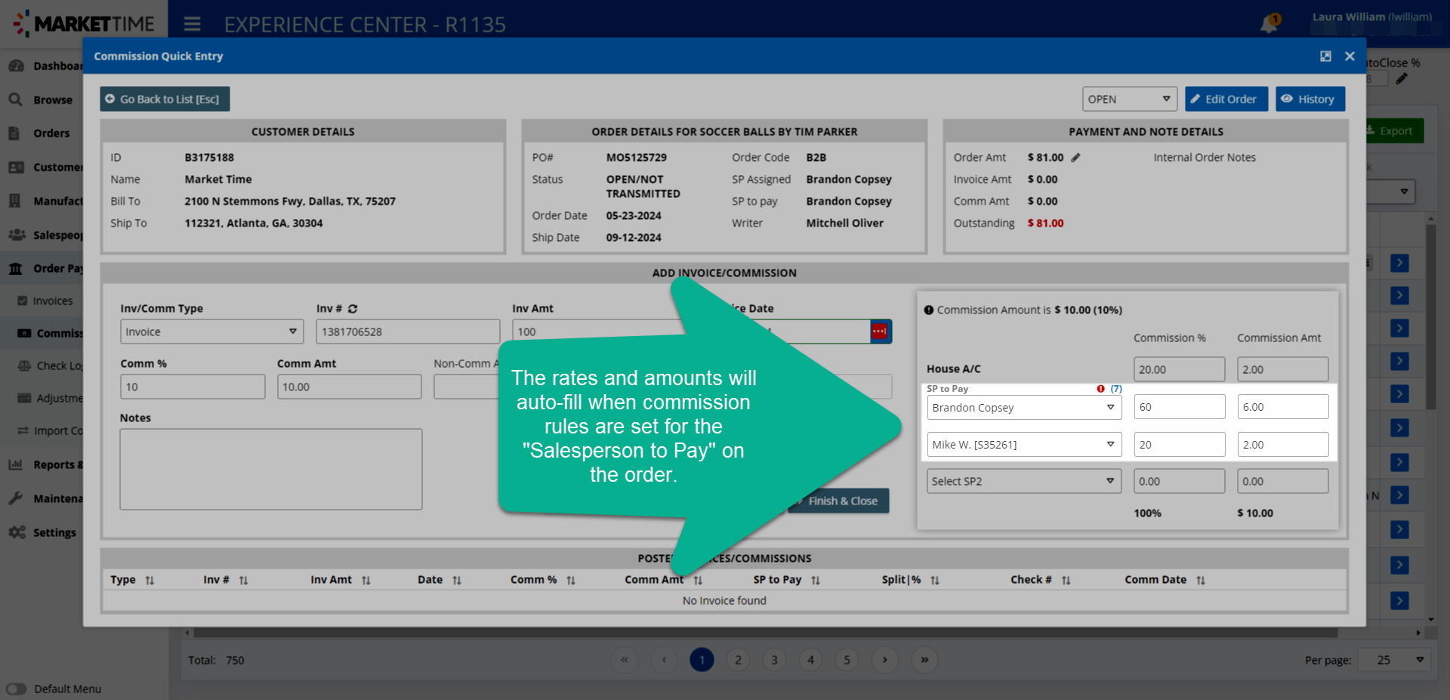
Task: Open the Brandon Copsey SP to Pay dropdown
Action: click(1024, 407)
